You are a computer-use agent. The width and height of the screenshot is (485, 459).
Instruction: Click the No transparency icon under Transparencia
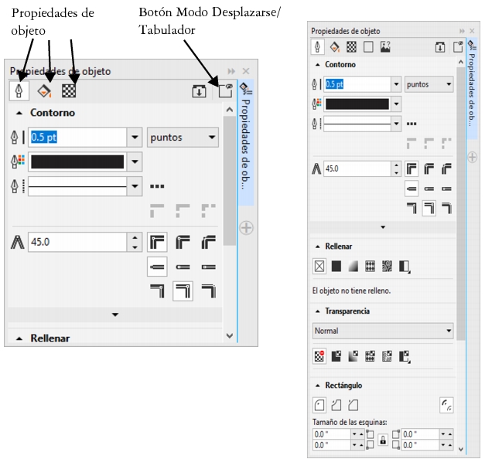coord(317,356)
